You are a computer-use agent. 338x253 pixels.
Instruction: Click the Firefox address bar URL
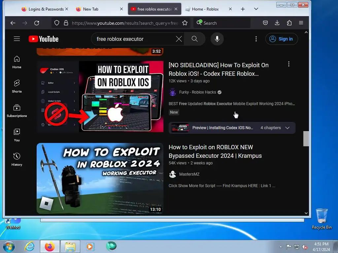[x=125, y=23]
